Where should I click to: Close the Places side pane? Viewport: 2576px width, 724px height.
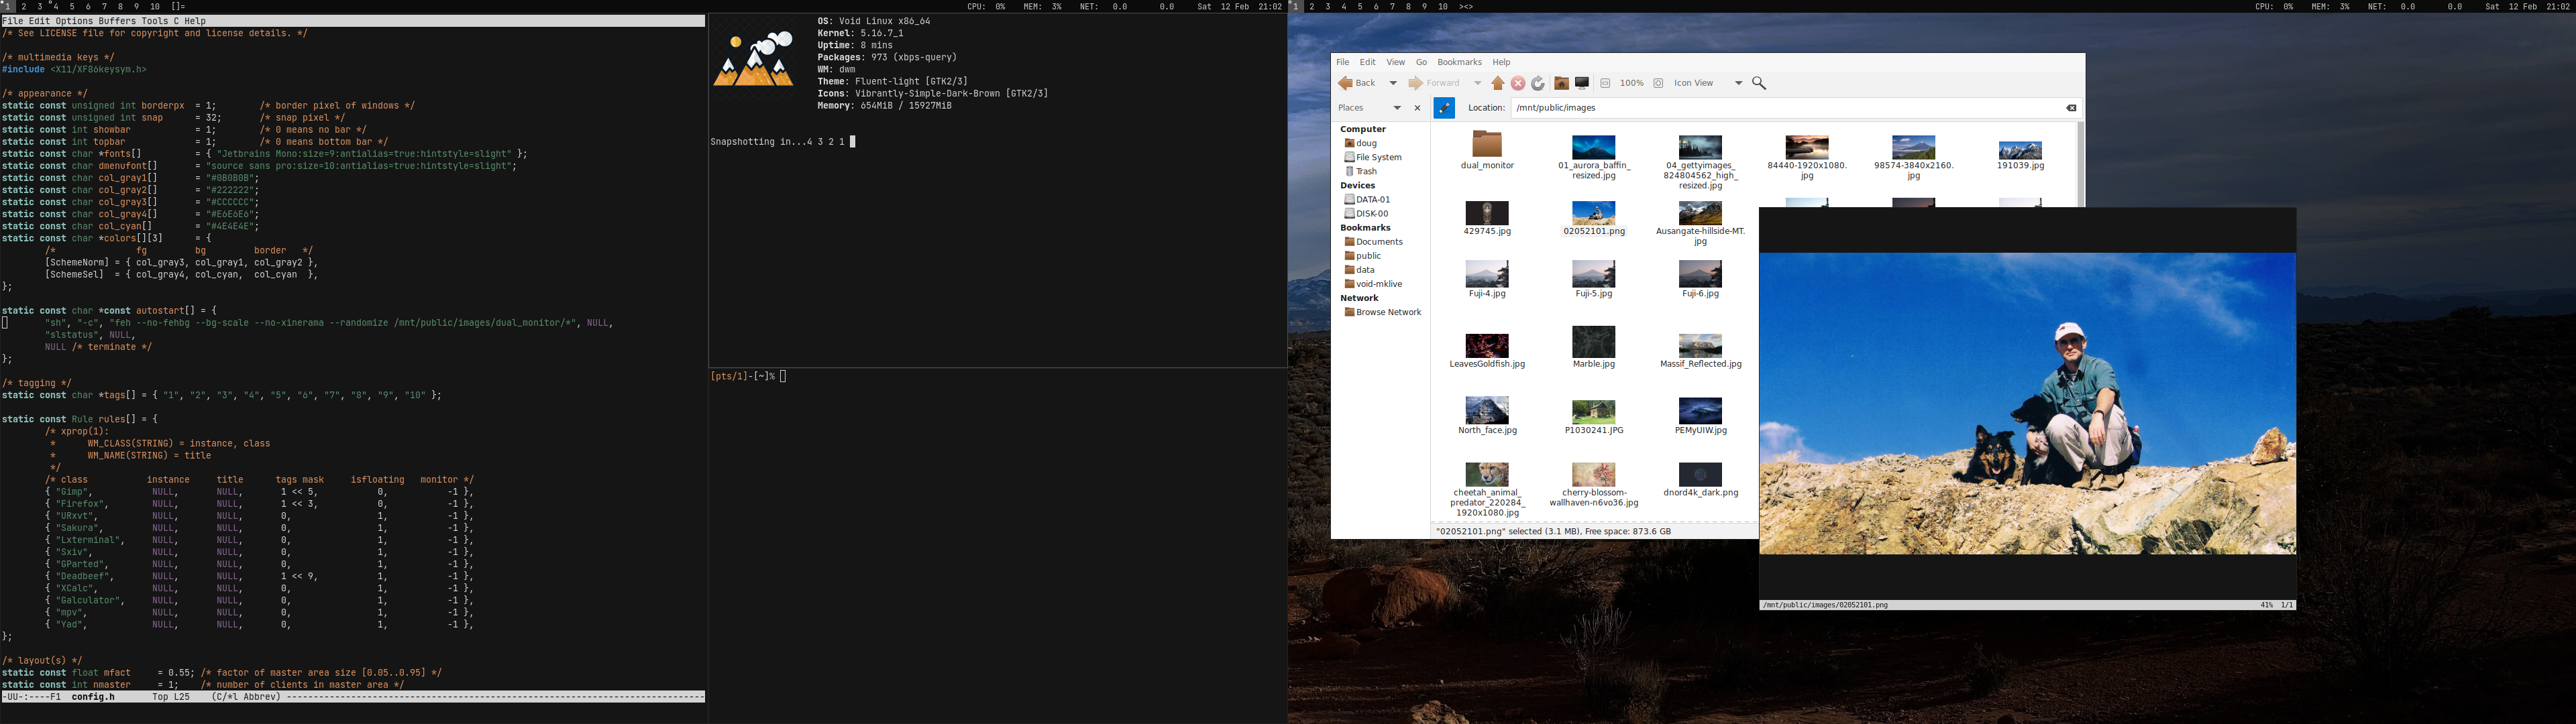point(1417,108)
